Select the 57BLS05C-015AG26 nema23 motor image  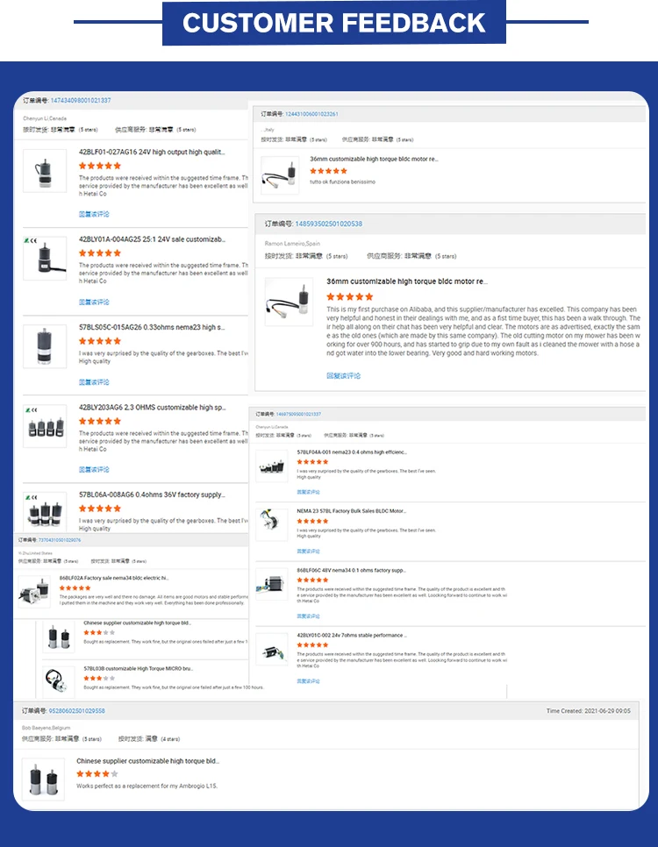pyautogui.click(x=45, y=346)
